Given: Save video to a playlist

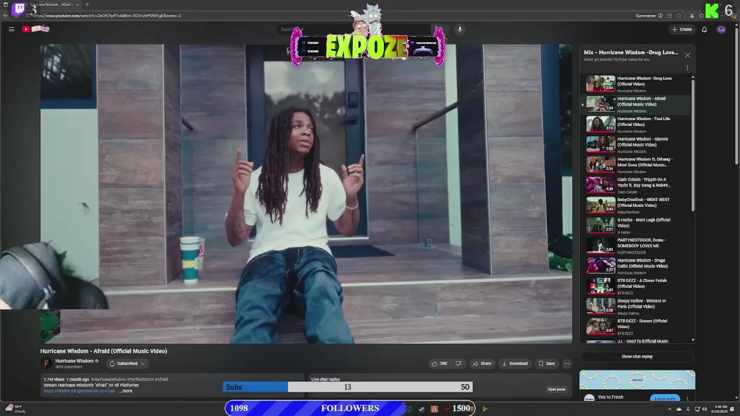Looking at the screenshot, I should tap(546, 363).
